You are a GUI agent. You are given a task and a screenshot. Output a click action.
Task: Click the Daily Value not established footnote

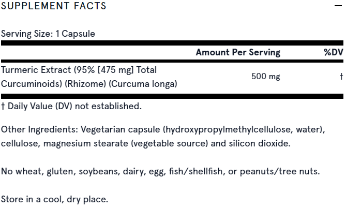[71, 107]
